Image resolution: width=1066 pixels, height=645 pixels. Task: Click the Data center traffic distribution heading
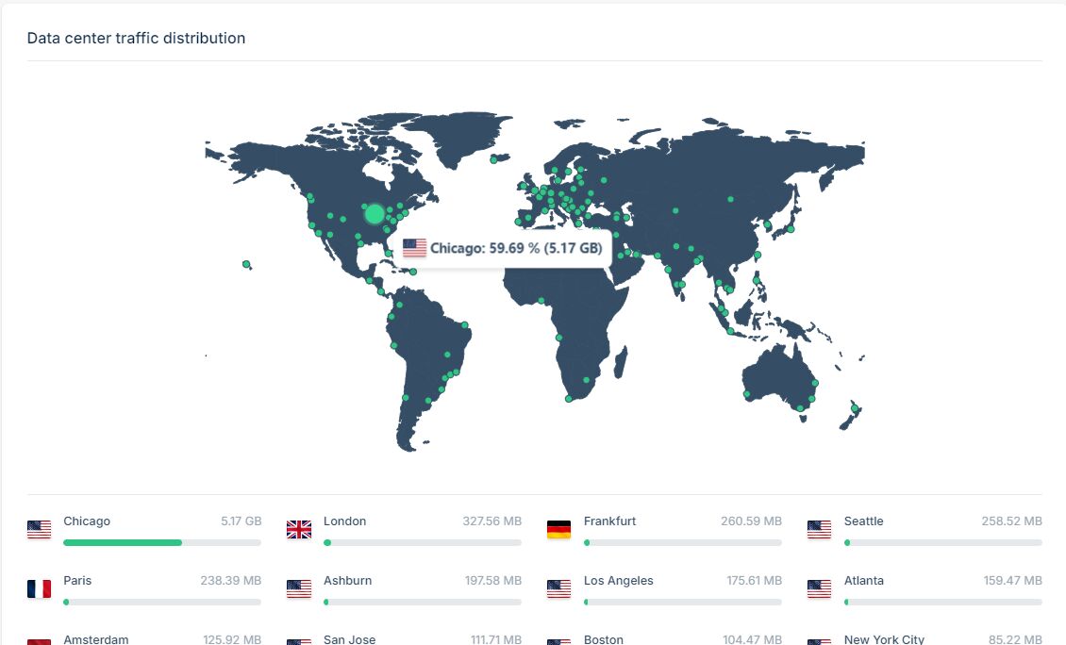pyautogui.click(x=136, y=39)
